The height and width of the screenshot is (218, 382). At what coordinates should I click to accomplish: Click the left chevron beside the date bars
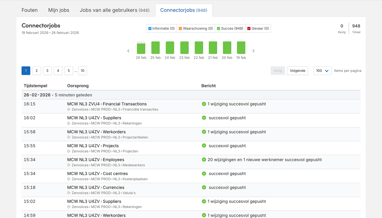pyautogui.click(x=128, y=51)
